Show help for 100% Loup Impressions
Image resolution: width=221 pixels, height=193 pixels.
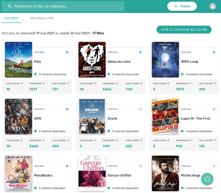(x=190, y=84)
